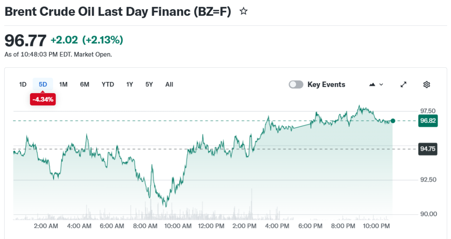This screenshot has width=451, height=239.
Task: Show All historical data range
Action: click(169, 84)
